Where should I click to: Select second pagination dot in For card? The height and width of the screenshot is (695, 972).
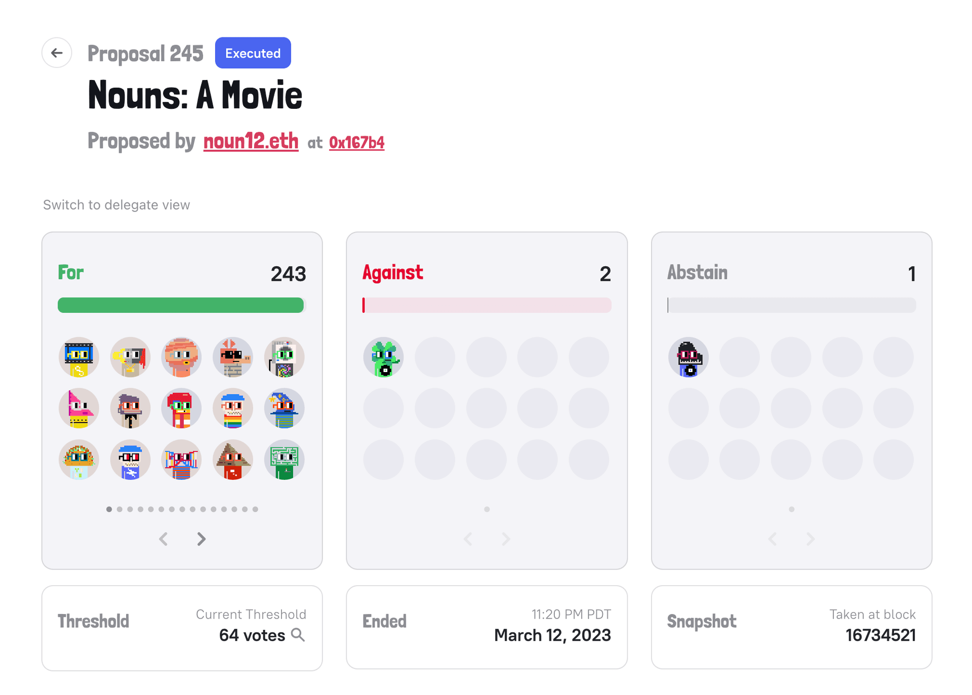pyautogui.click(x=119, y=509)
